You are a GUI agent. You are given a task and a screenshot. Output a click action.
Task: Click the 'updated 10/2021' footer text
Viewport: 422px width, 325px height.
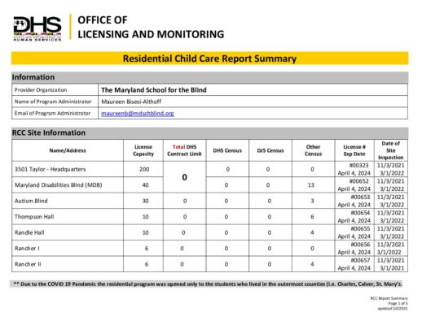coord(393,309)
